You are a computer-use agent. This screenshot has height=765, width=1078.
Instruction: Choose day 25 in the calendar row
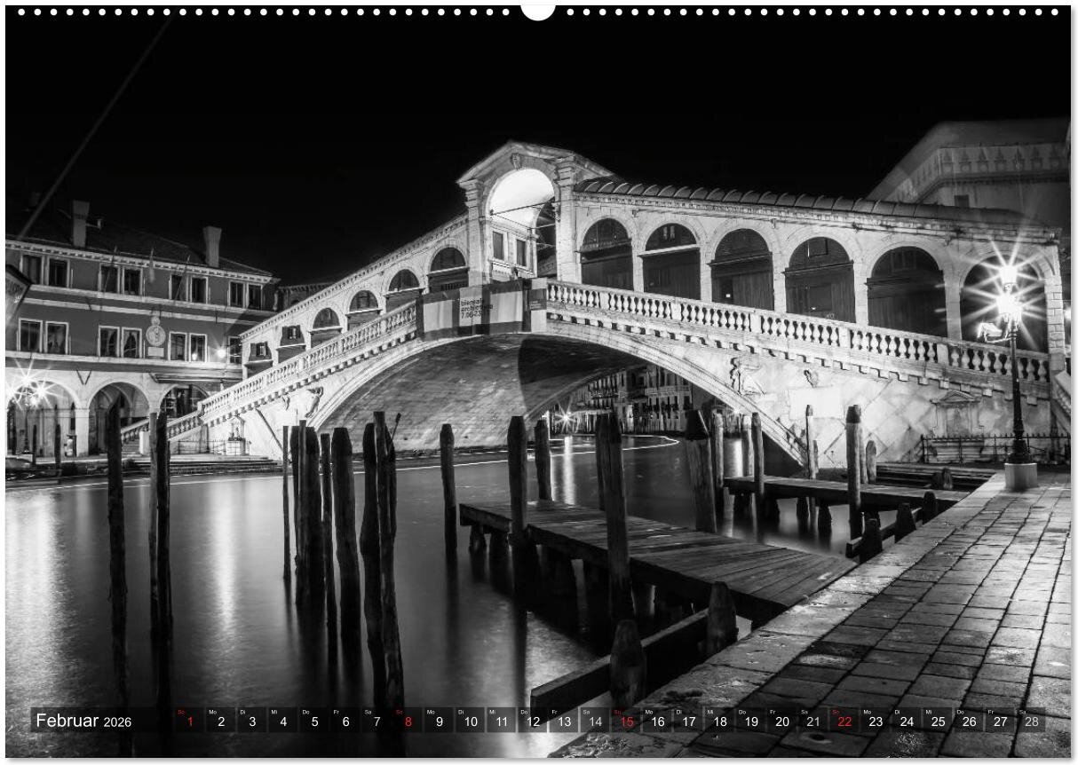[938, 721]
